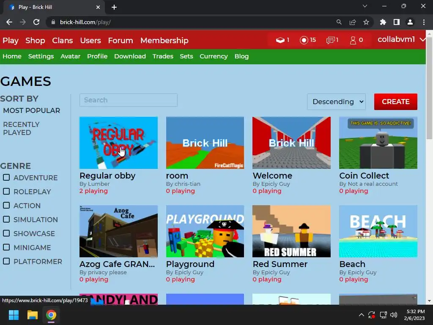Click the browser back arrow
The width and height of the screenshot is (433, 325).
9,22
